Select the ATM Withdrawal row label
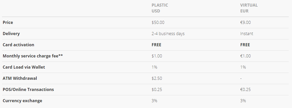Image resolution: width=292 pixels, height=108 pixels. click(20, 78)
